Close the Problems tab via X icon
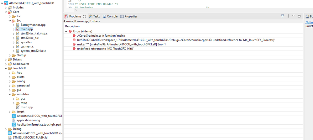 pos(85,16)
